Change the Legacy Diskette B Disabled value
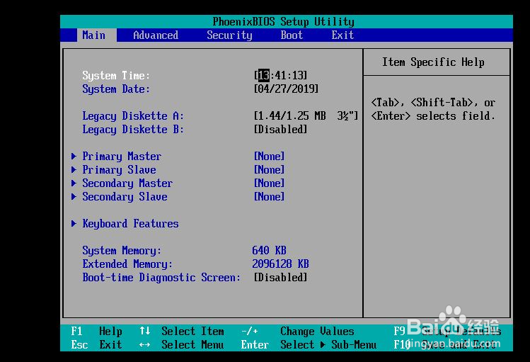Viewport: 530px width, 362px height. (280, 130)
